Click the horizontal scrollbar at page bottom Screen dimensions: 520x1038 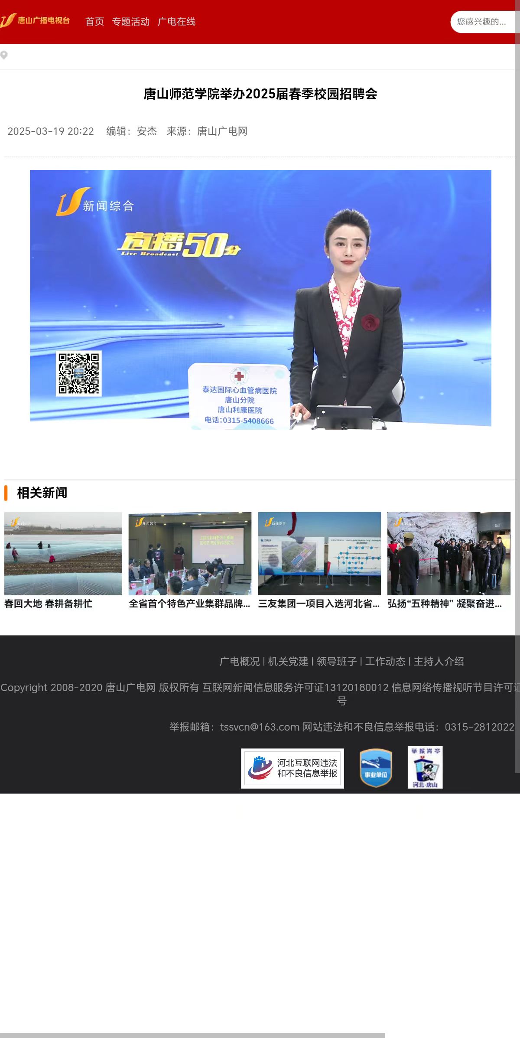coord(192,1035)
